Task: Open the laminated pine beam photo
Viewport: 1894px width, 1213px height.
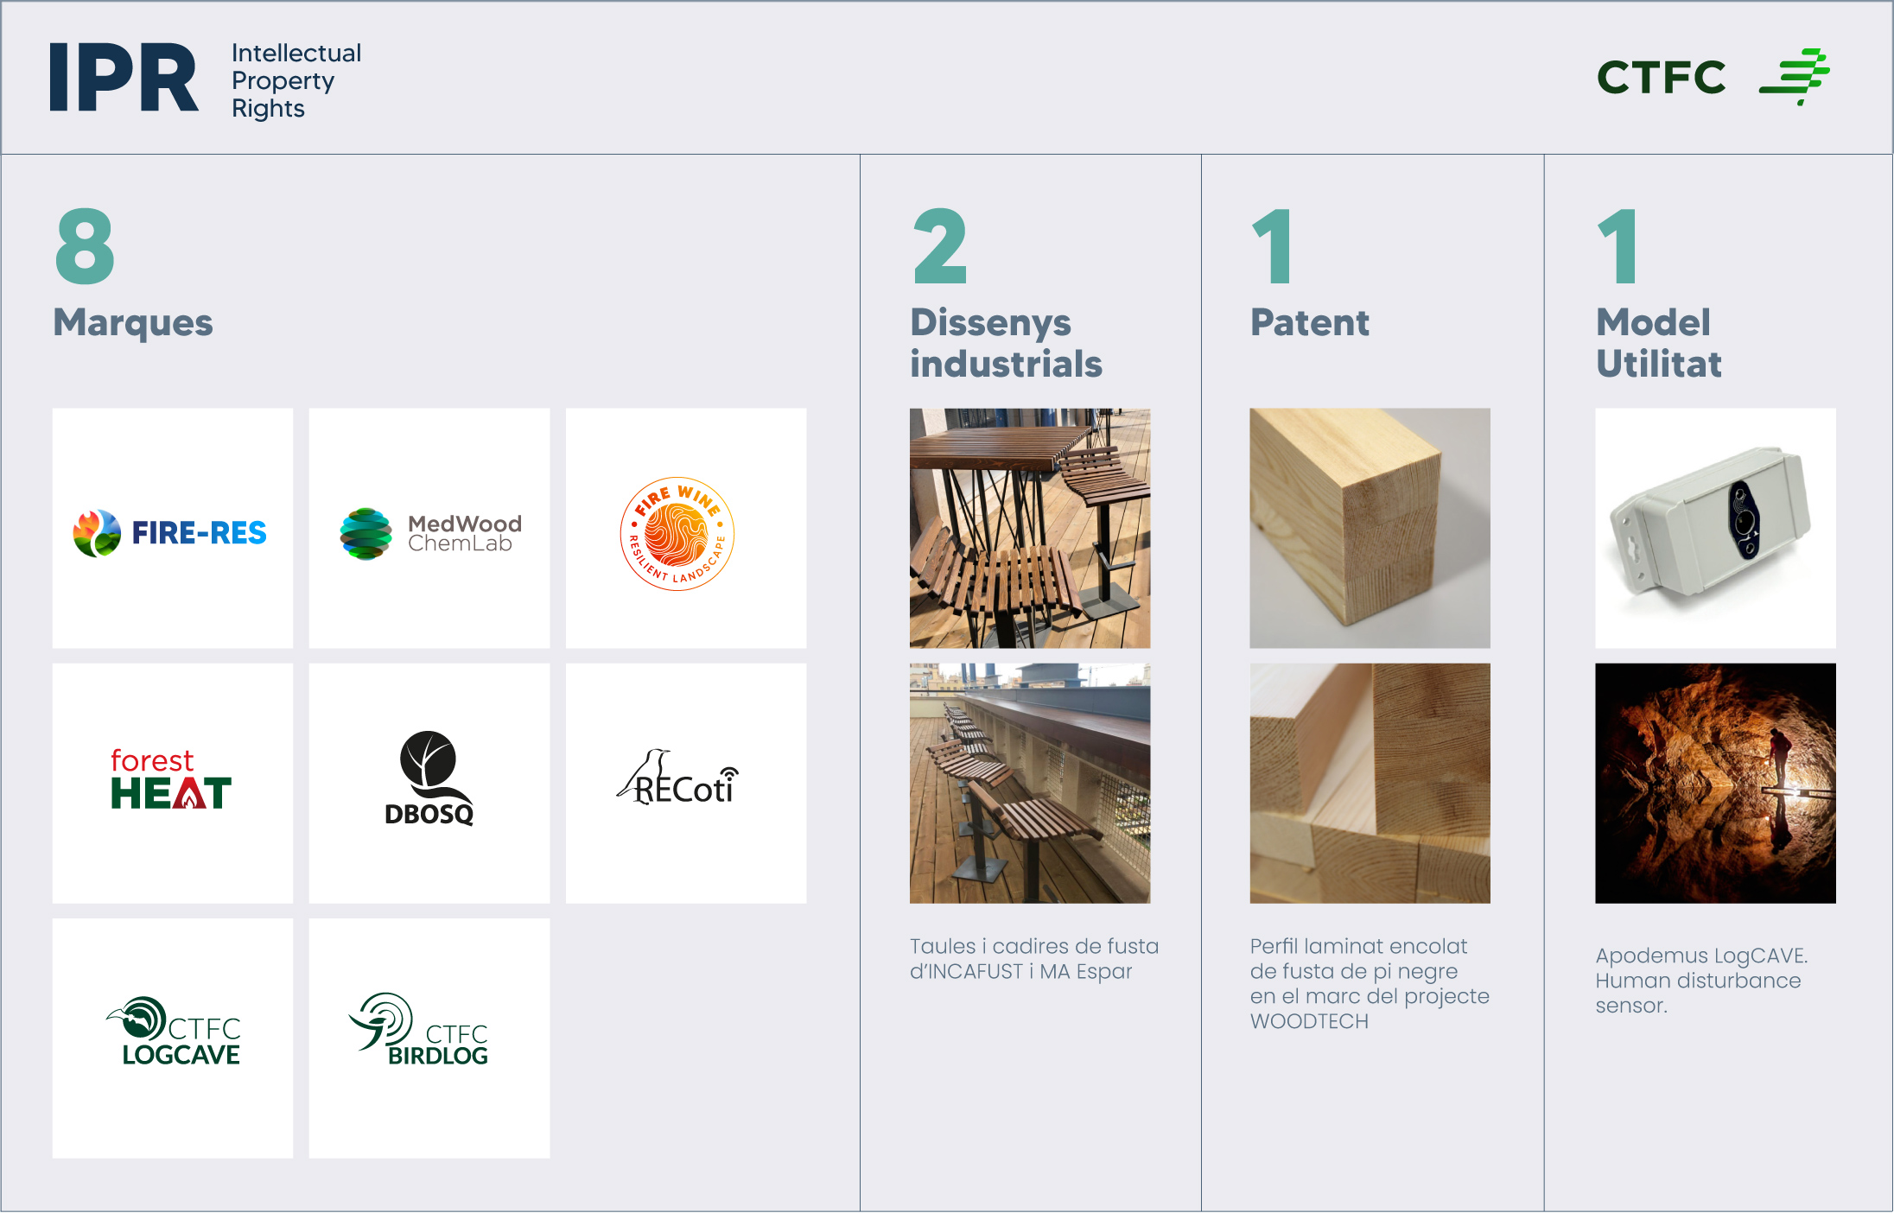Action: point(1370,528)
